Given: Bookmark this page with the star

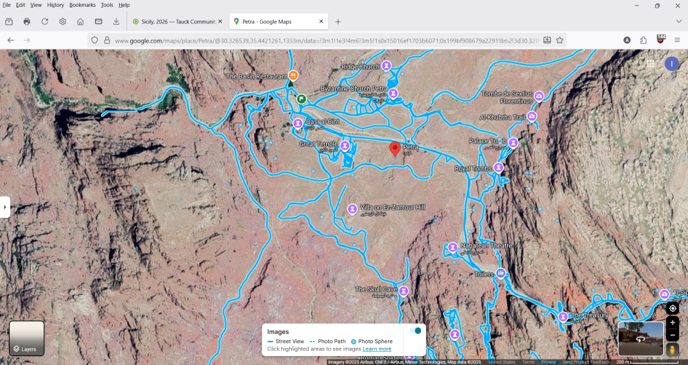Looking at the screenshot, I should tap(559, 41).
